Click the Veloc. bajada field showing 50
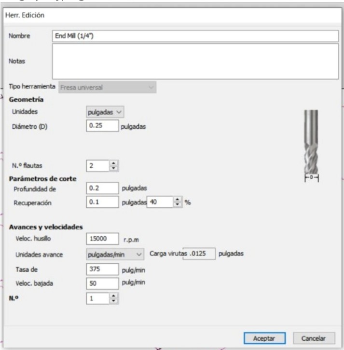The image size is (344, 350). click(102, 283)
